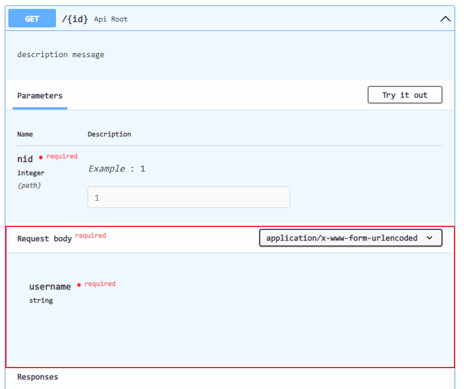The height and width of the screenshot is (389, 467).
Task: Click the Example : 1 text
Action: click(117, 169)
